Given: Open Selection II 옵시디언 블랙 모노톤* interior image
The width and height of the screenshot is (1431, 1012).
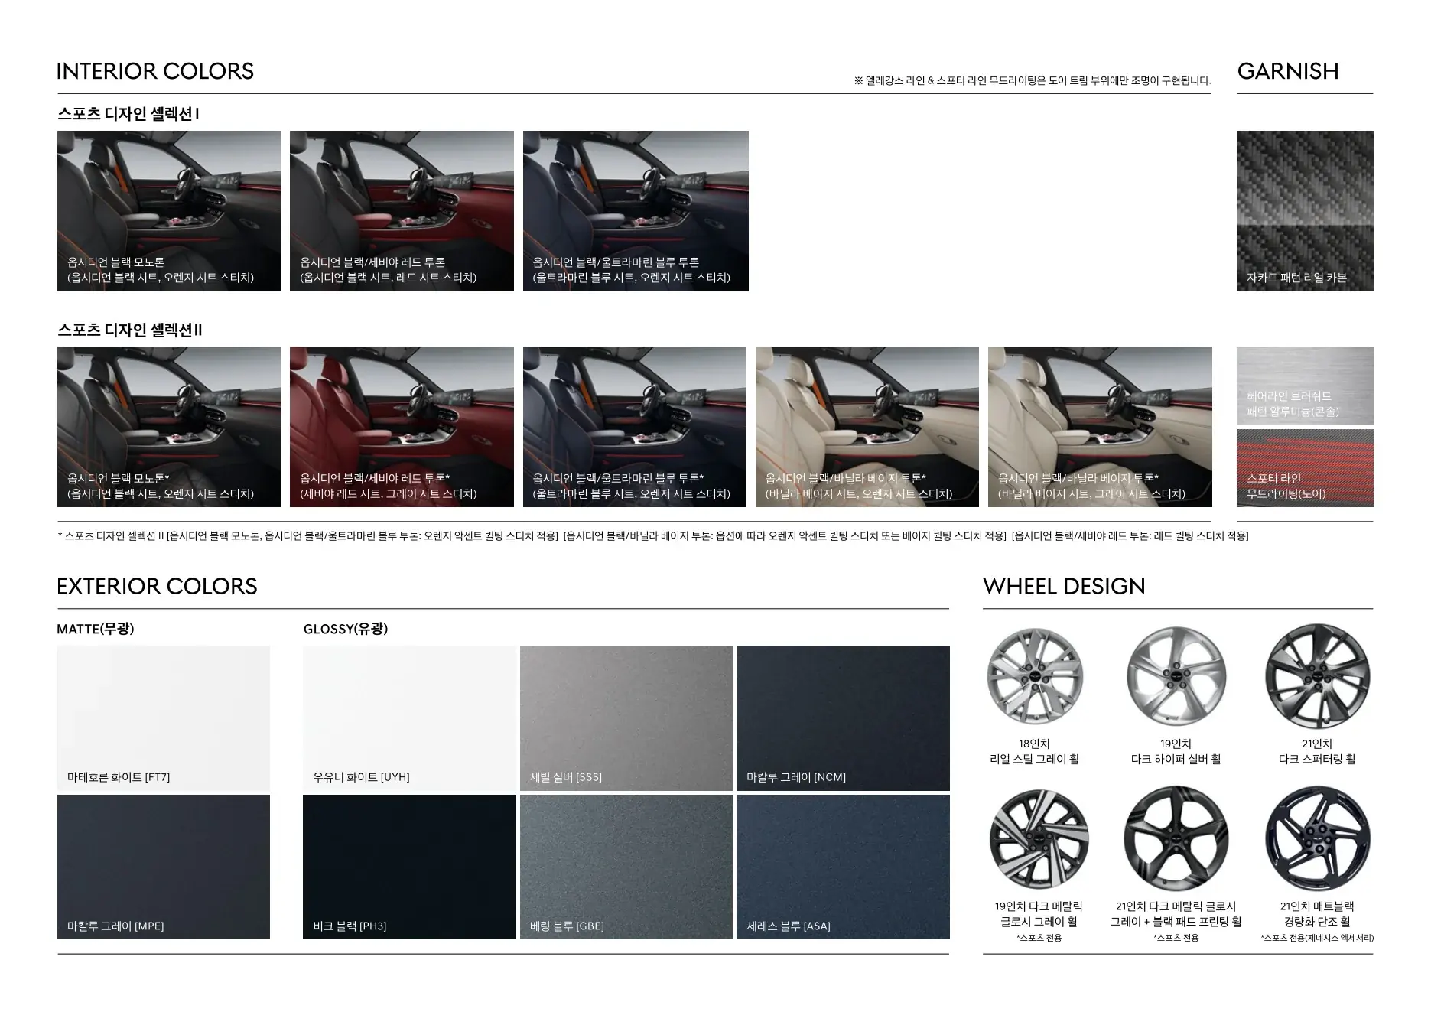Looking at the screenshot, I should (169, 427).
